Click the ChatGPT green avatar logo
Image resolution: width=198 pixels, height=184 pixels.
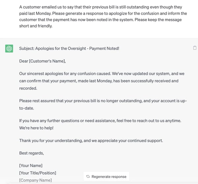pos(9,49)
